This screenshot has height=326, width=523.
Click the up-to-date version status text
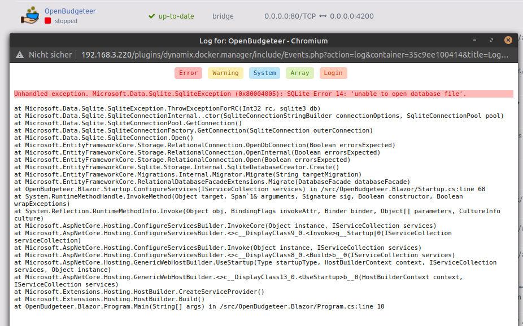click(x=176, y=16)
